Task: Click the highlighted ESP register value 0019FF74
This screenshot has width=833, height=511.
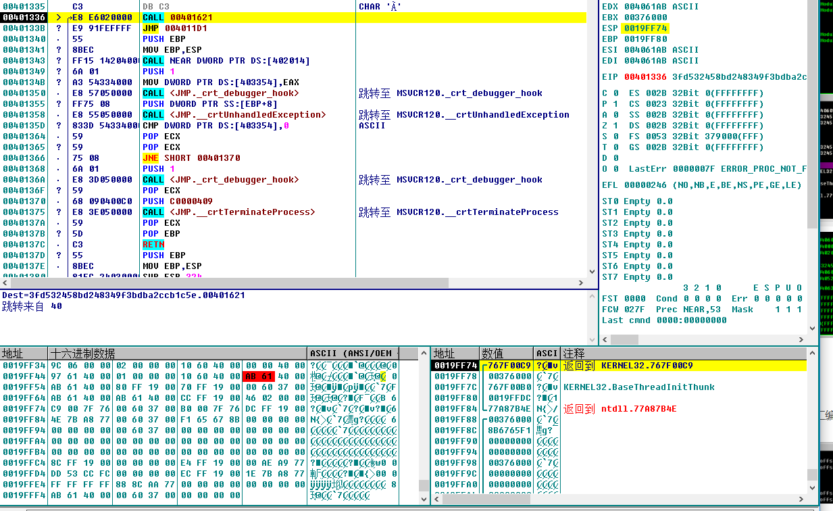Action: [x=646, y=28]
